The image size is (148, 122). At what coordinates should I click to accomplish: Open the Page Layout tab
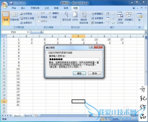click(x=35, y=8)
